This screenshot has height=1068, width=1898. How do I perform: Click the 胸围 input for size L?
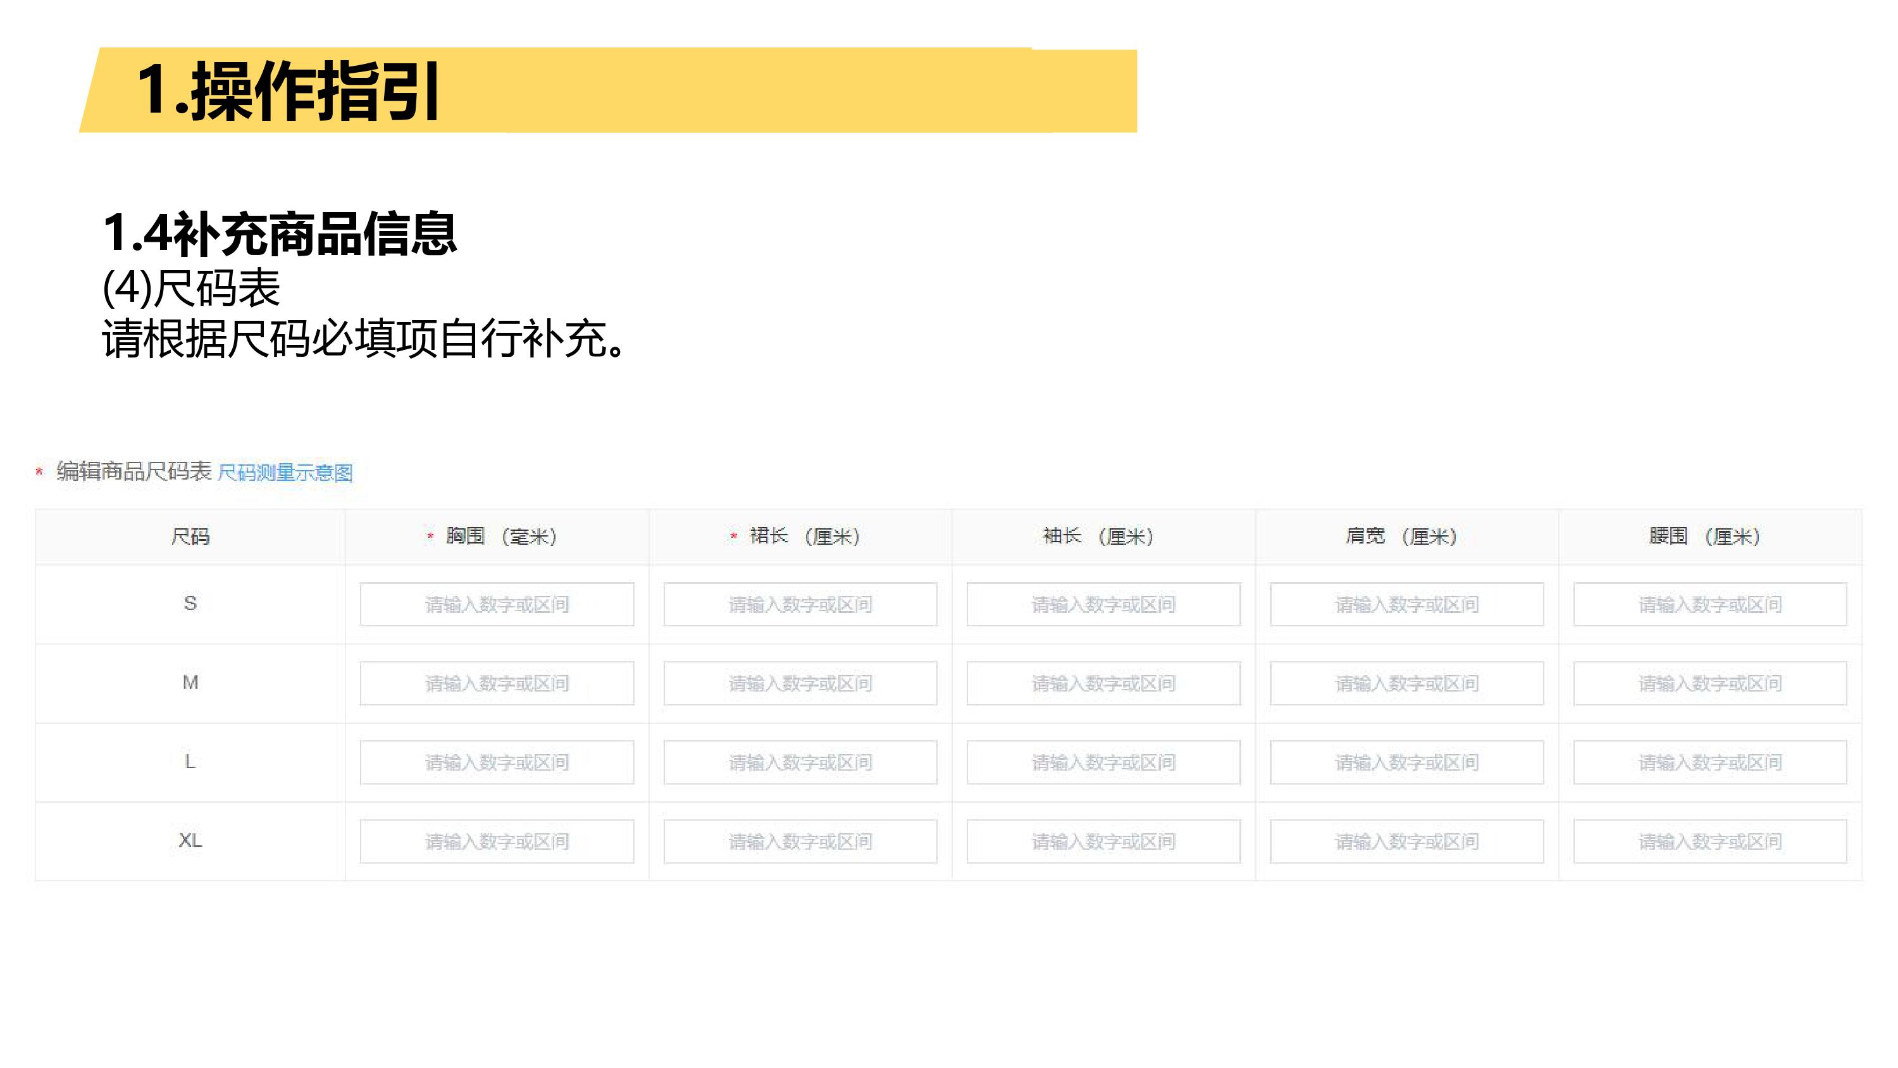pyautogui.click(x=497, y=762)
